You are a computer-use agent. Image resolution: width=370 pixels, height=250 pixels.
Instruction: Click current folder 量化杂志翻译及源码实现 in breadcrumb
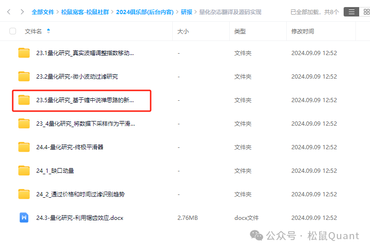(230, 12)
